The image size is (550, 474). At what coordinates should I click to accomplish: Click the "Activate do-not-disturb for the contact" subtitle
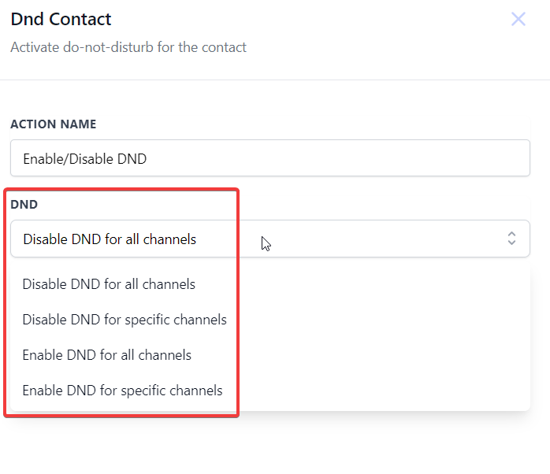click(x=128, y=47)
